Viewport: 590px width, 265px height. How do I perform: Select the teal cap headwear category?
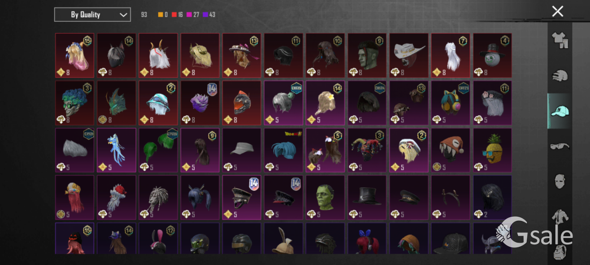560,111
